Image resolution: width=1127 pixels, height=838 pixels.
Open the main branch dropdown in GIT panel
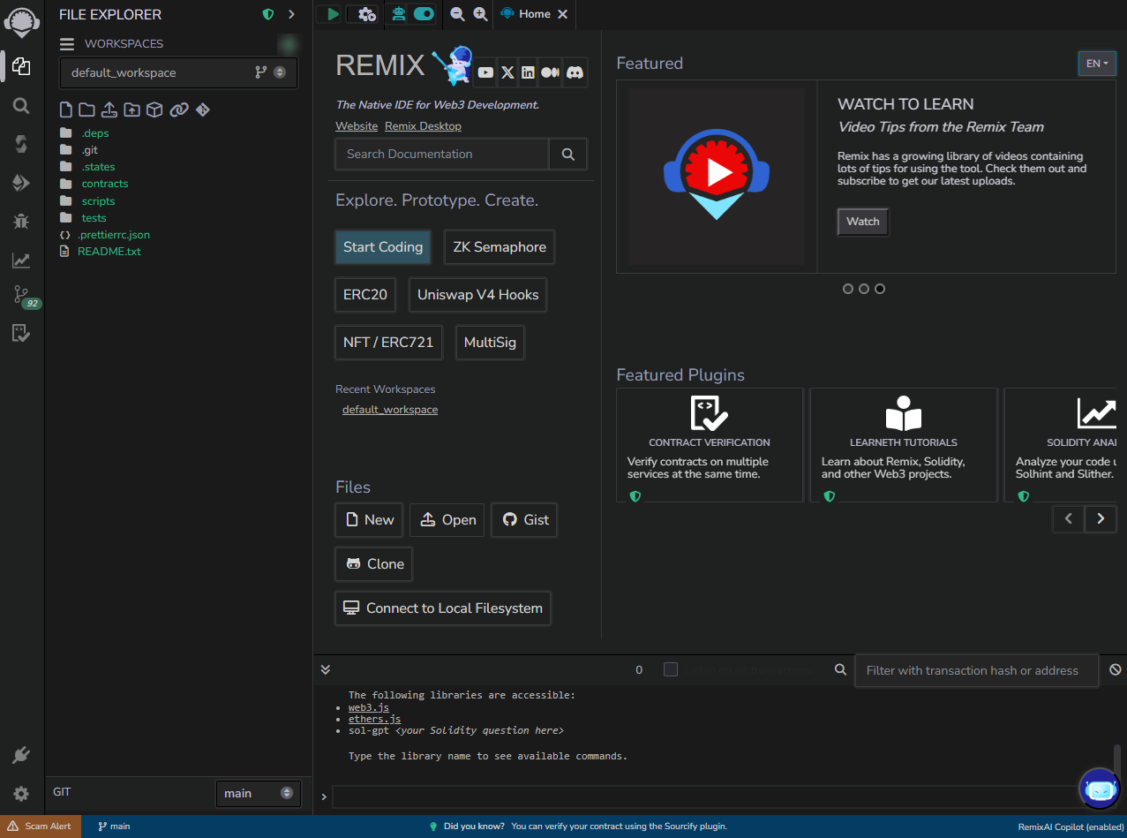258,793
